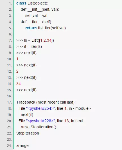
Task: Click the "<pyshell#228>" string
Action: point(40,121)
